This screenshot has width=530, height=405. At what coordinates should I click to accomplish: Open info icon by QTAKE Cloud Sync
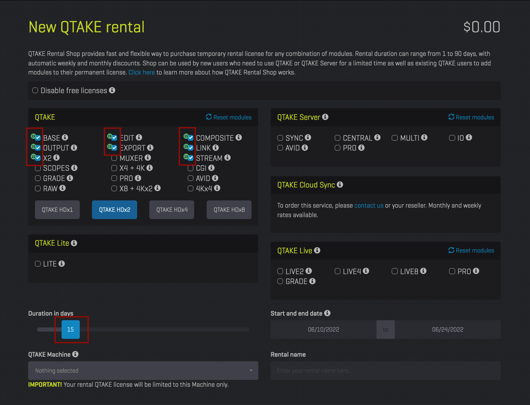point(340,184)
